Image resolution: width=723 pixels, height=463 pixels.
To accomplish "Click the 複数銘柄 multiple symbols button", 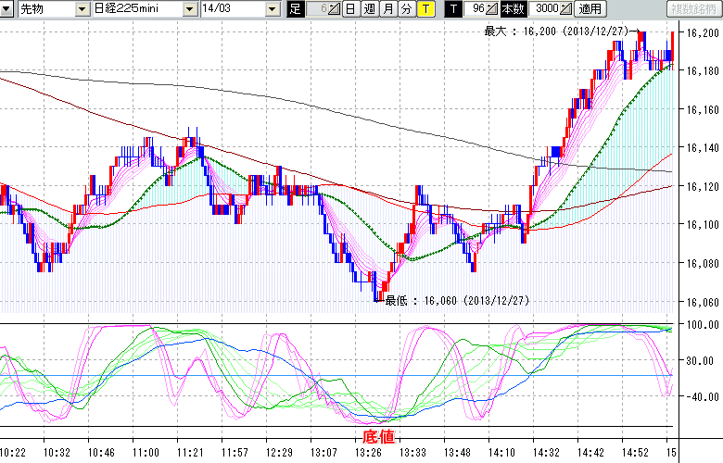I will [x=693, y=9].
